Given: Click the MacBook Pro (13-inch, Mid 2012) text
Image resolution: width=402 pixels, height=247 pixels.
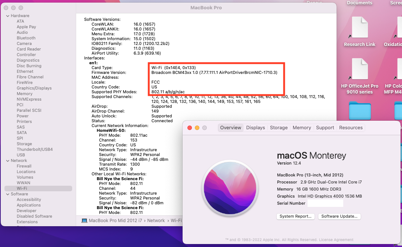Looking at the screenshot, I should point(310,175).
